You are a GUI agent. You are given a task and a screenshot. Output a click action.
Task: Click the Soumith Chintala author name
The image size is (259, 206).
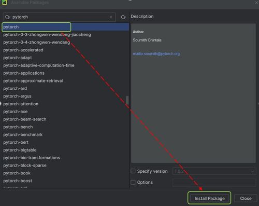[x=147, y=40]
